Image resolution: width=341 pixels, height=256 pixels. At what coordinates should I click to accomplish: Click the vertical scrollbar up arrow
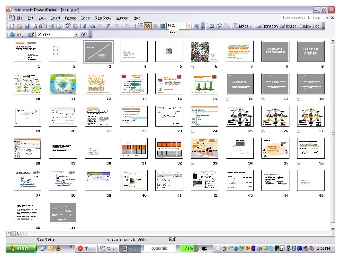pyautogui.click(x=333, y=41)
